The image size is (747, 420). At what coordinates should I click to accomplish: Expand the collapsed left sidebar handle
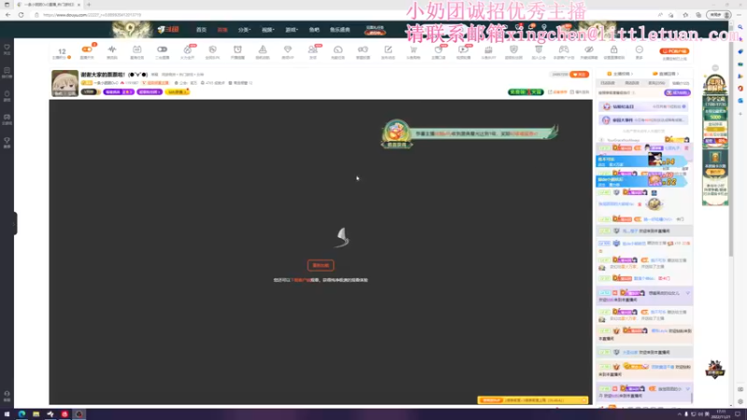pos(15,223)
